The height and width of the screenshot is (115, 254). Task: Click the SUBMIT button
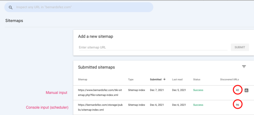click(x=240, y=48)
